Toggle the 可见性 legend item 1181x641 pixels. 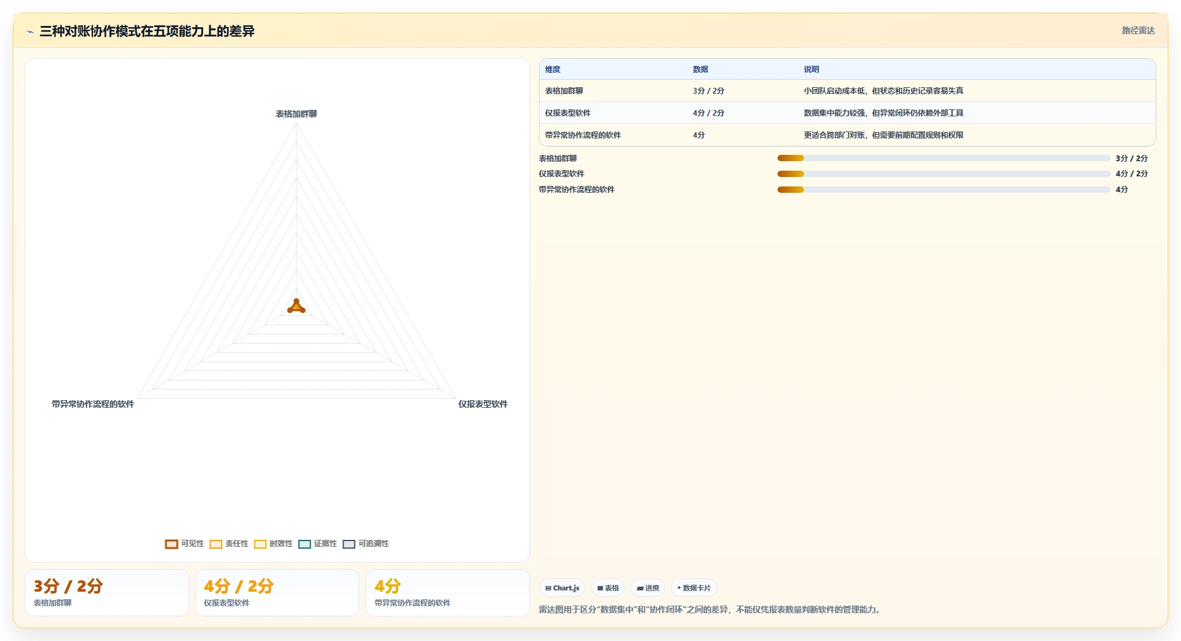pyautogui.click(x=184, y=544)
